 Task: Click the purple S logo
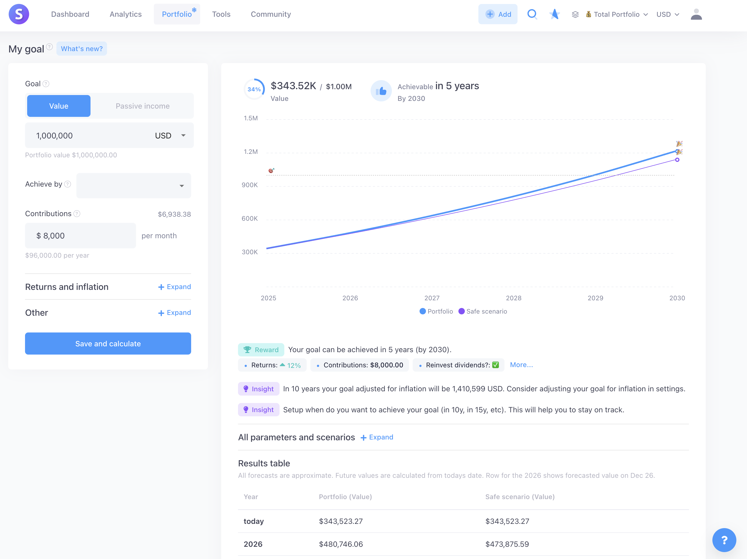(19, 14)
